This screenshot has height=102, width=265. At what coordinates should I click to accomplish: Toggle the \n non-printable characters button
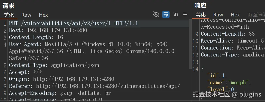click(x=176, y=14)
